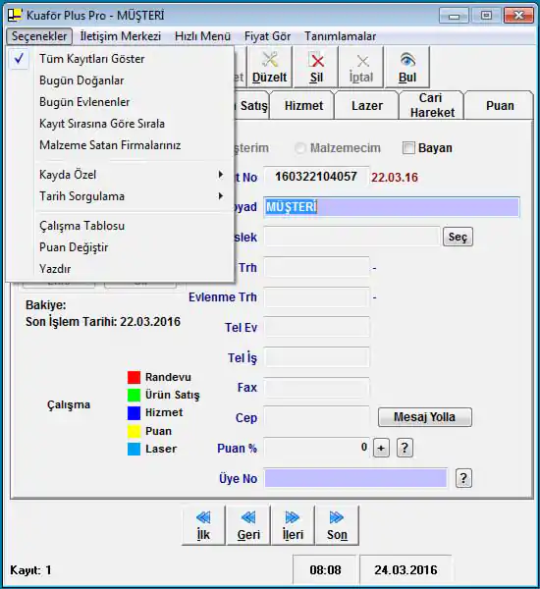Viewport: 540px width, 589px height.
Task: Click the Meslek input field
Action: tap(351, 237)
